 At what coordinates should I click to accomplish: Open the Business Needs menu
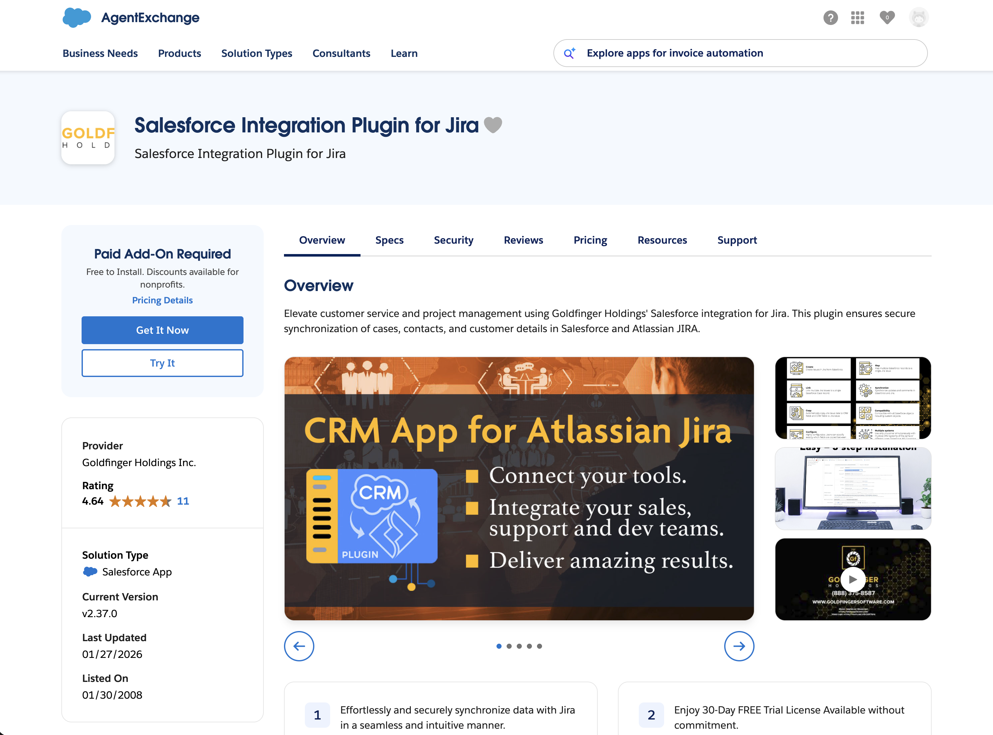pos(100,53)
